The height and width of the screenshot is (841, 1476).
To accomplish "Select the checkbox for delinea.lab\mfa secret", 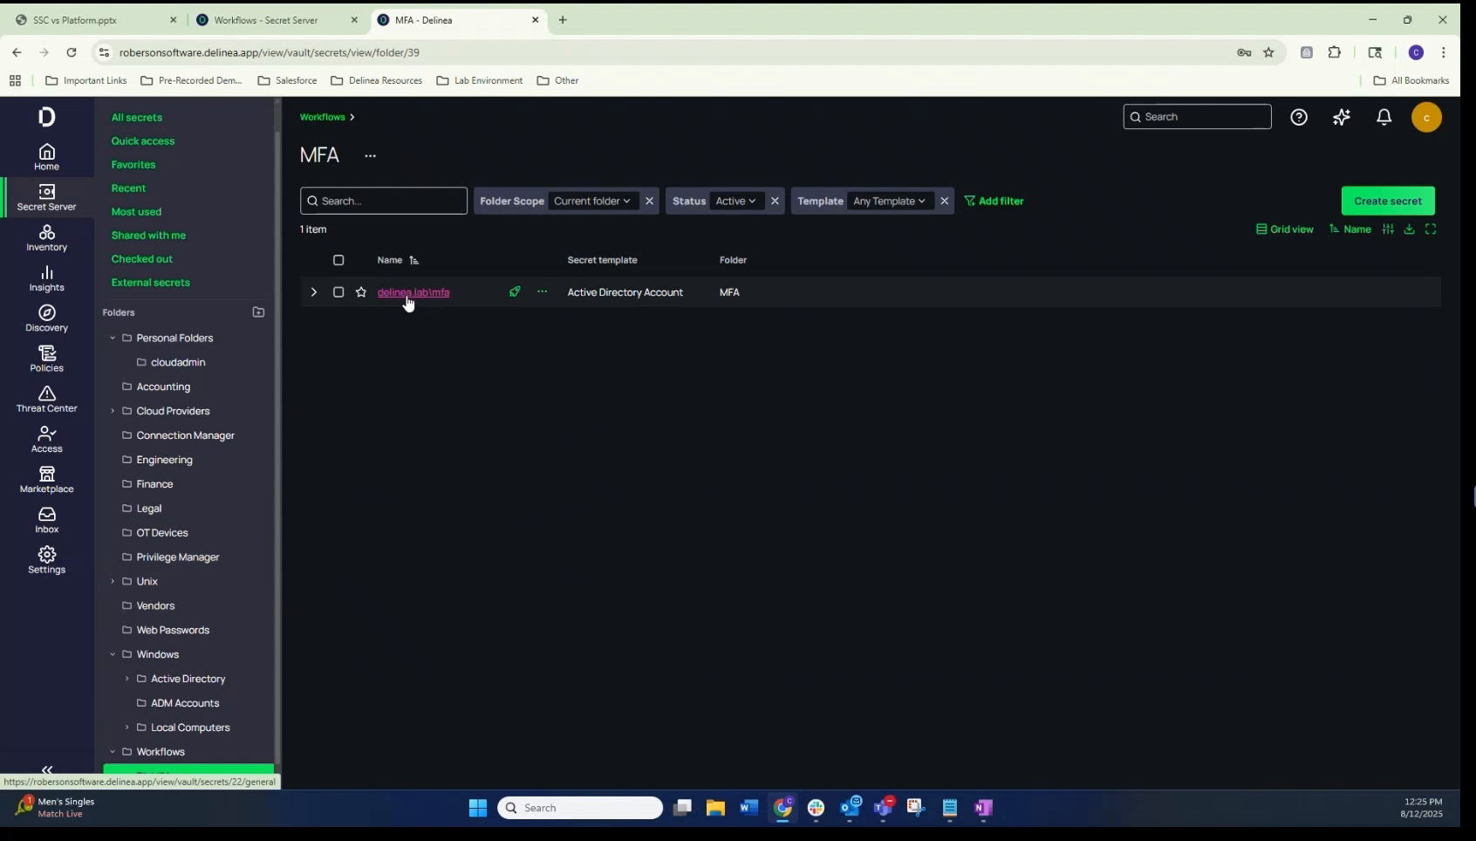I will 338,292.
